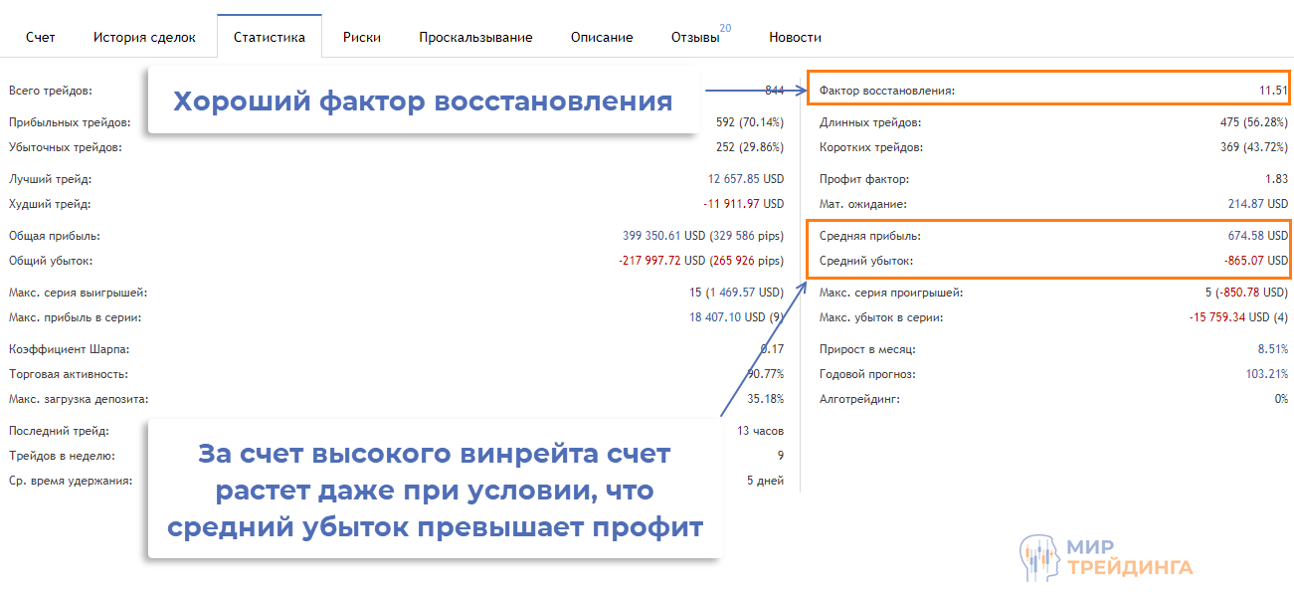The height and width of the screenshot is (597, 1294).
Task: Click the МИР ТРЕЙДИНГА logo text
Action: tap(1128, 558)
